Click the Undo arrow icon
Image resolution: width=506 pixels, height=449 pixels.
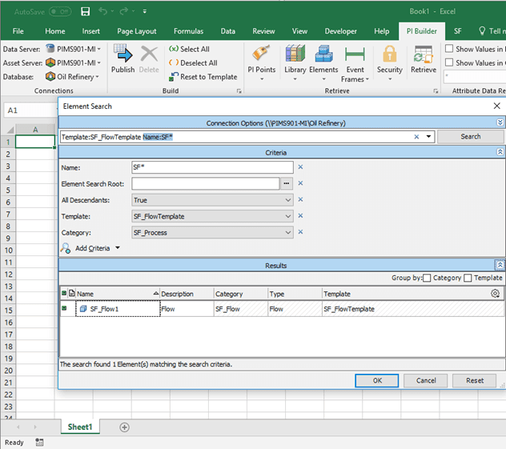[x=103, y=11]
